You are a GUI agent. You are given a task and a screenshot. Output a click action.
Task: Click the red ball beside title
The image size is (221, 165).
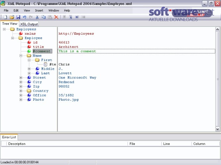(x=29, y=47)
